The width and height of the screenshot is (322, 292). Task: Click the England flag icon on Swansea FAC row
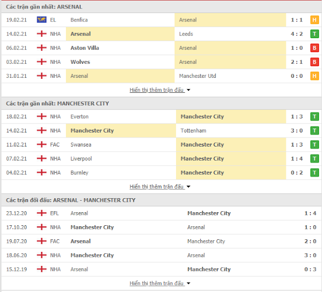pyautogui.click(x=41, y=144)
